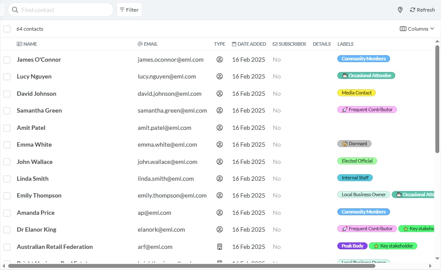Click the Dormant label on Emma White
This screenshot has height=270, width=441.
point(354,144)
